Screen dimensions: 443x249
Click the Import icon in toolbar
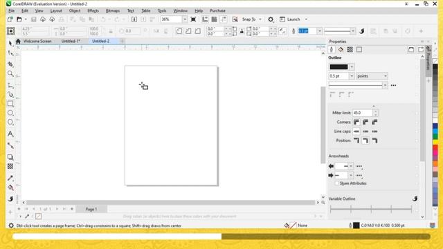click(x=134, y=19)
